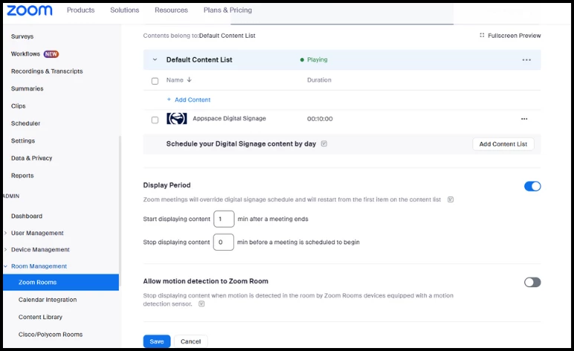Disable the Display Period toggle
The height and width of the screenshot is (351, 574).
(532, 186)
